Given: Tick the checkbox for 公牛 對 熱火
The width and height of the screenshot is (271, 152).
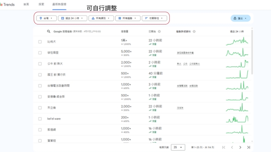Looking at the screenshot, I should 40,64.
